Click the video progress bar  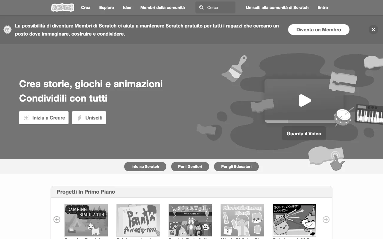(304, 122)
